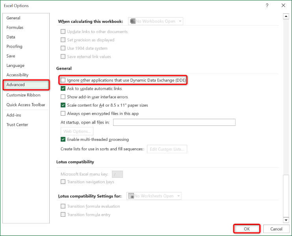The width and height of the screenshot is (292, 236).
Task: Select the Advanced category
Action: click(26, 85)
